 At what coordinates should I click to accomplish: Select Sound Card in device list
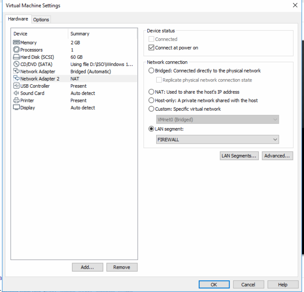(74, 93)
